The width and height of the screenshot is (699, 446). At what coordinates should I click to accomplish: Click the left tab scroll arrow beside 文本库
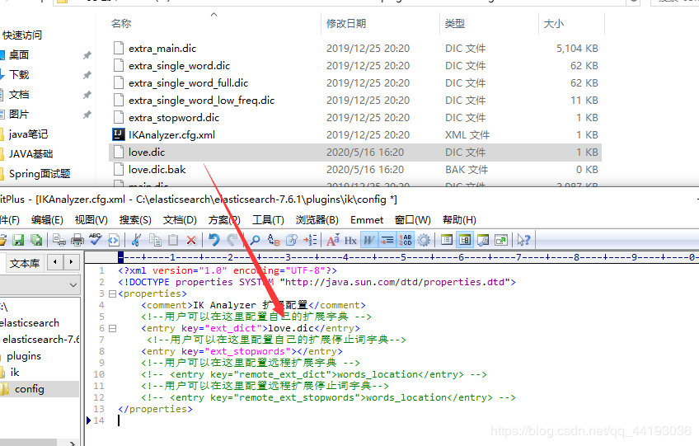55,262
